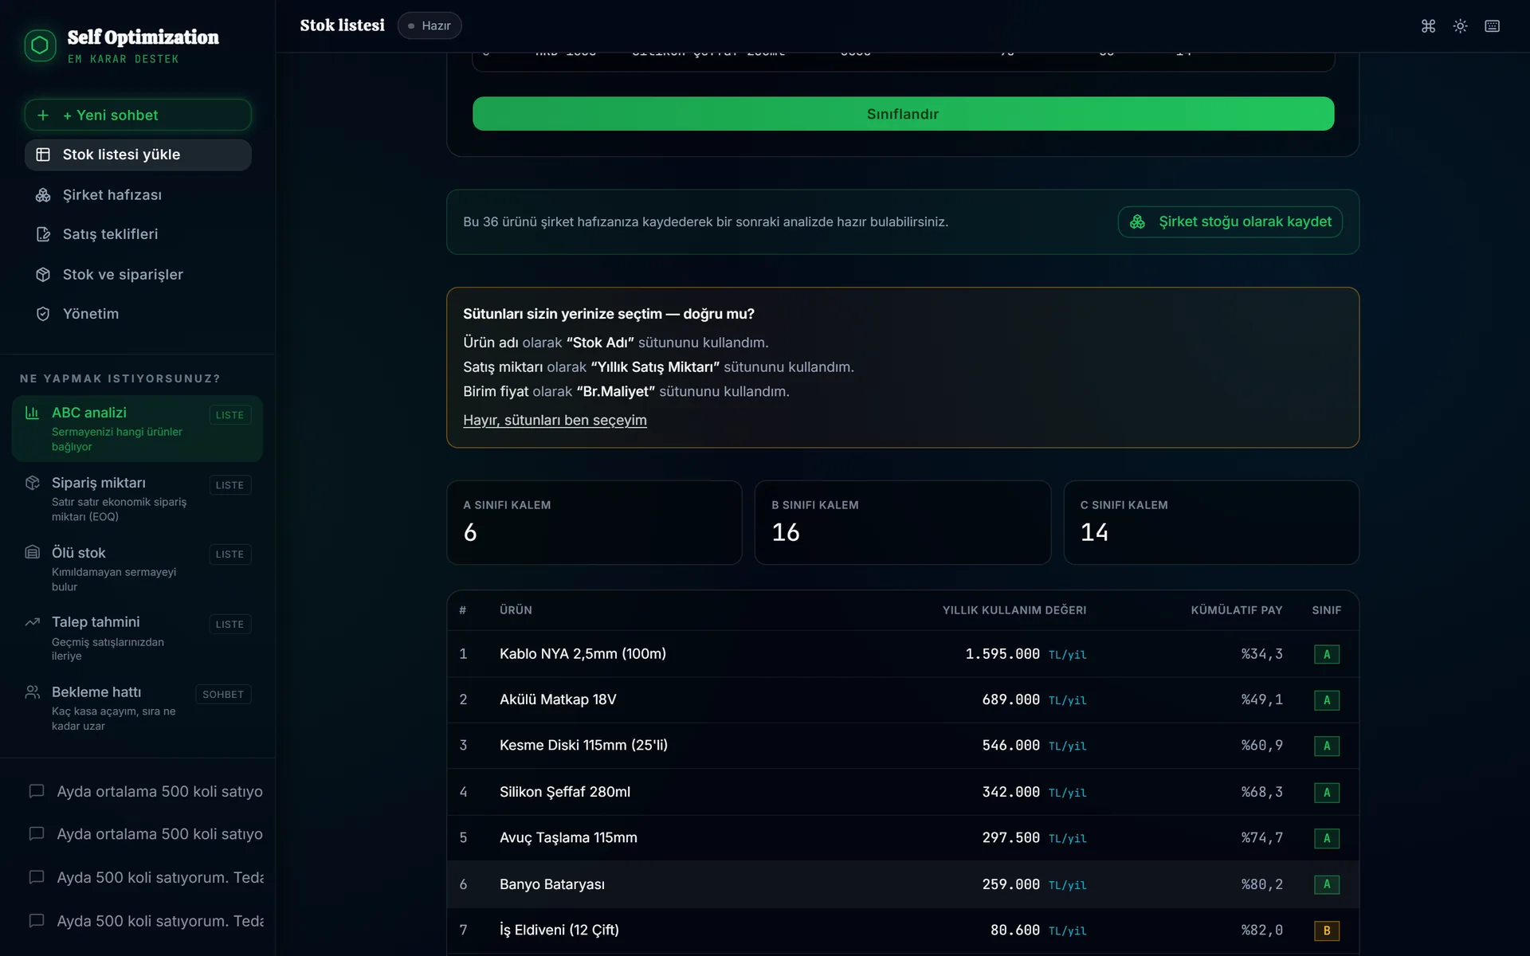Open the Talep tahmini trend icon

click(x=32, y=622)
